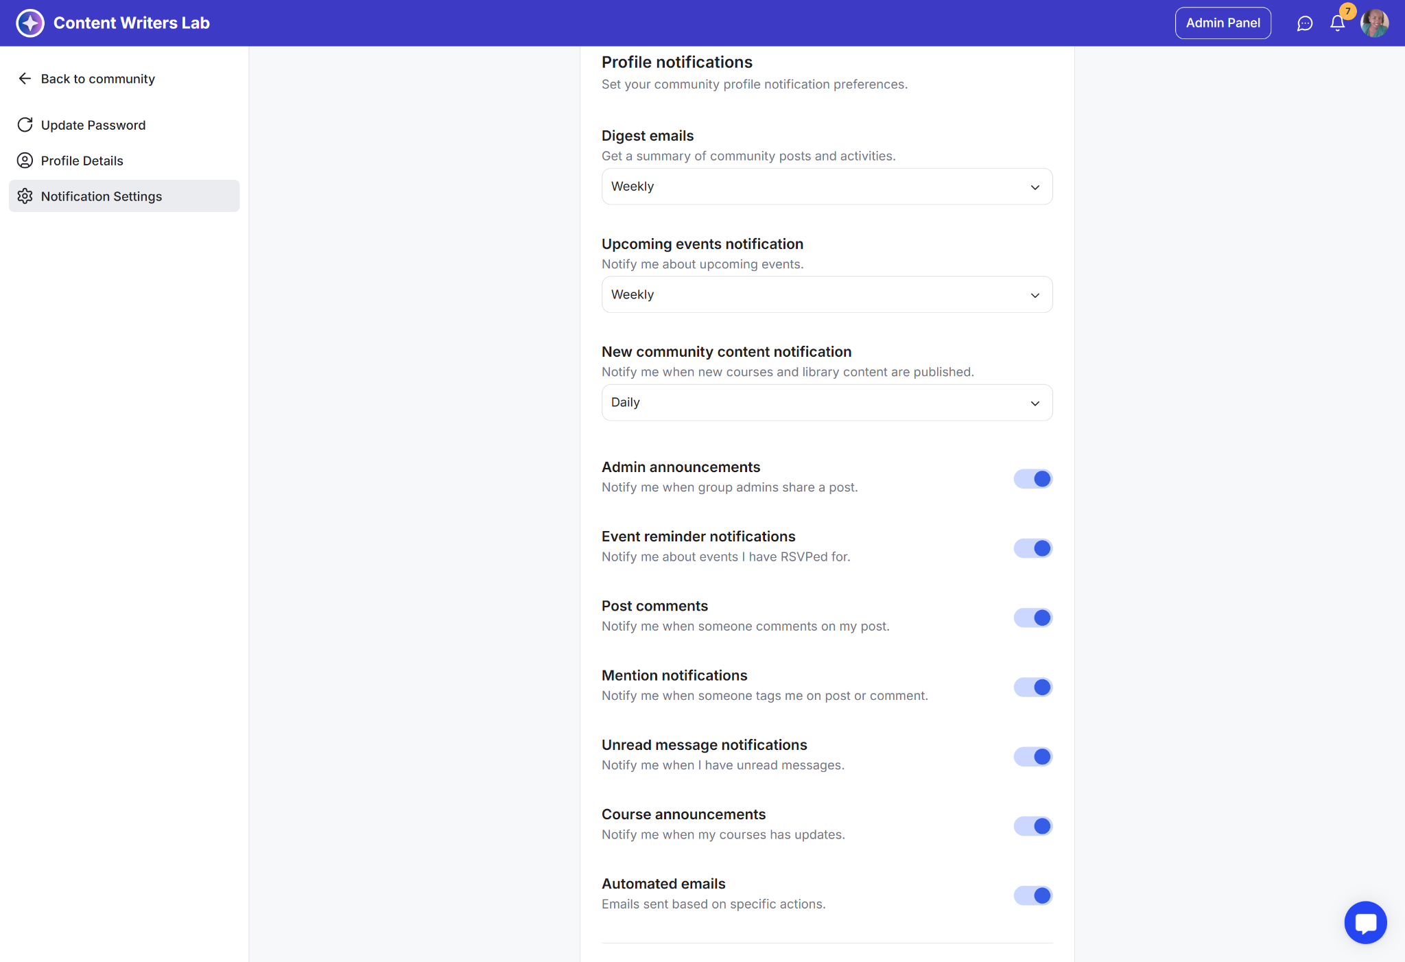Click the Content Writers Lab title link

[132, 23]
